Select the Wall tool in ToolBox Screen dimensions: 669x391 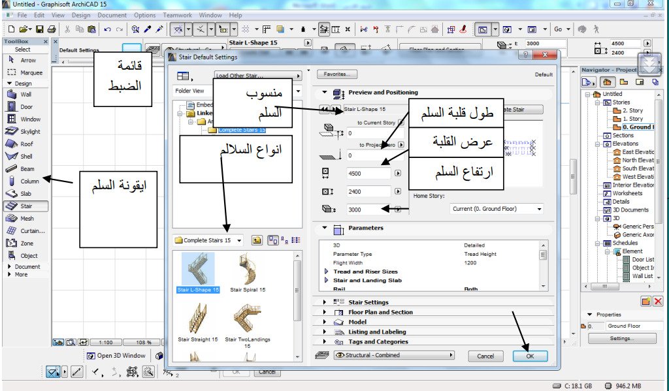pyautogui.click(x=25, y=94)
